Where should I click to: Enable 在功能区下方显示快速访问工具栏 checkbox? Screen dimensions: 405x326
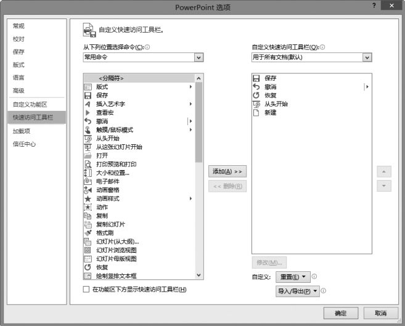(86, 290)
